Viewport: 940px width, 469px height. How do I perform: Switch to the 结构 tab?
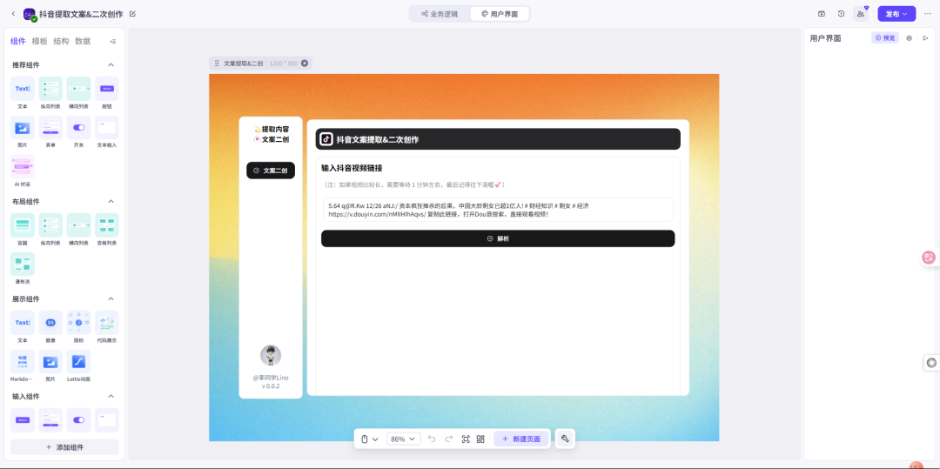61,41
